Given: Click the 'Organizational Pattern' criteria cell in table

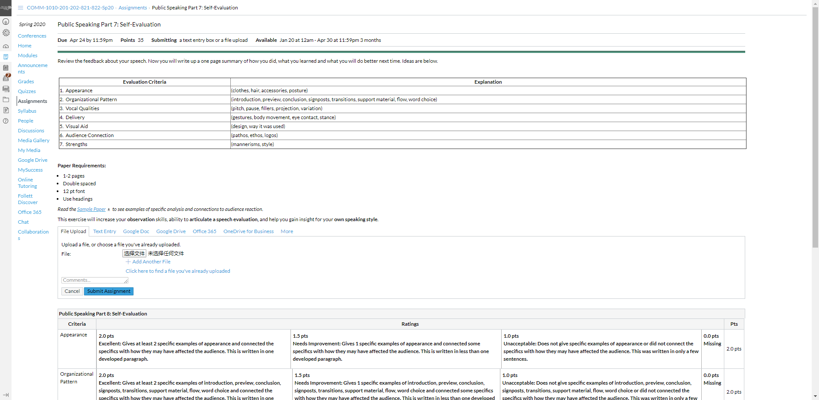Looking at the screenshot, I should (145, 99).
